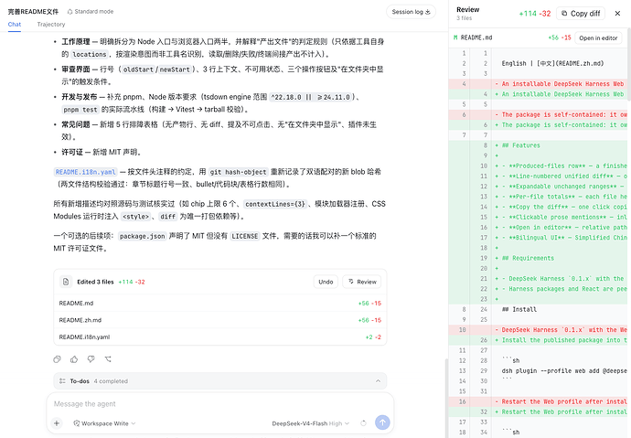Undo the edited files
The height and width of the screenshot is (438, 631).
326,282
